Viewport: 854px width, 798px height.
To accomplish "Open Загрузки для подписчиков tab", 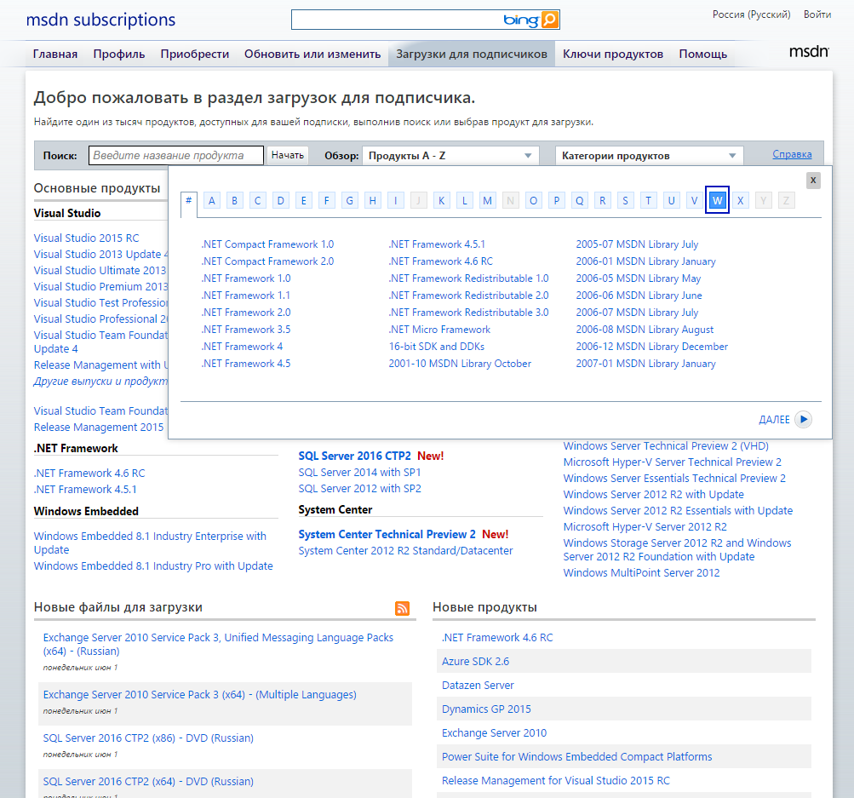I will coord(472,54).
